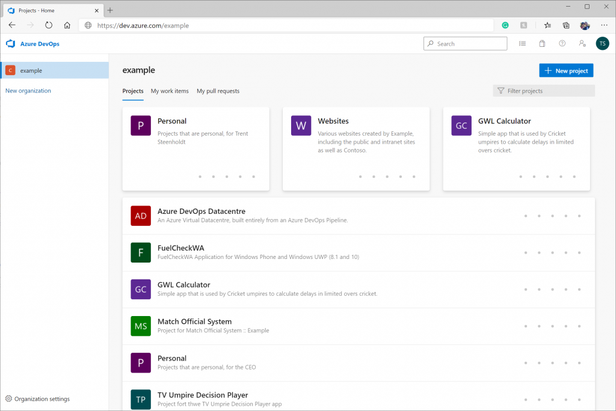
Task: Refresh the page with the reload icon
Action: [x=49, y=25]
